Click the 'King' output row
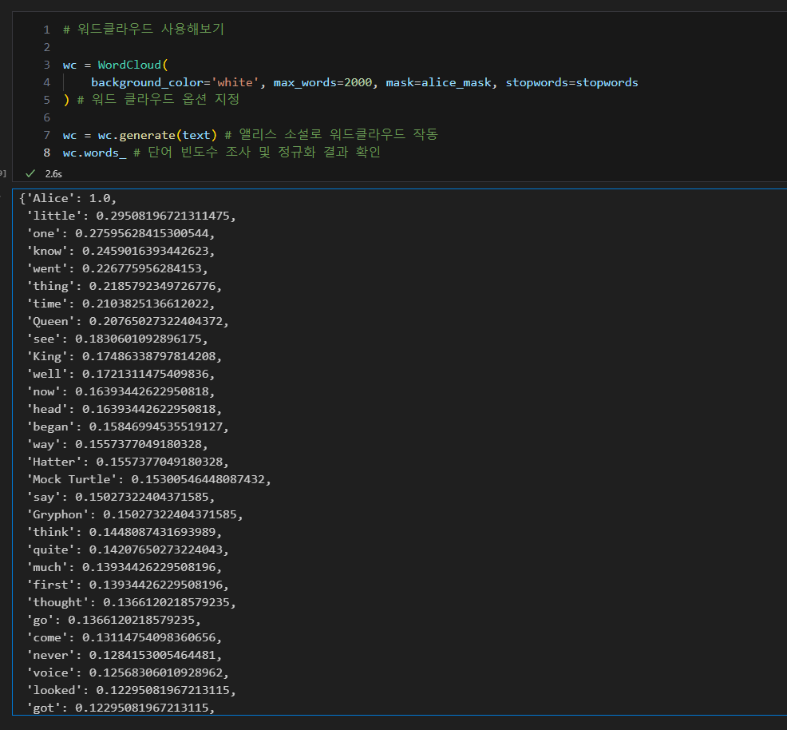Viewport: 787px width, 730px height. tap(124, 356)
